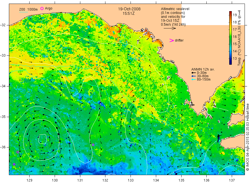This screenshot has height=184, width=251.
Task: Click the 'drifter' legend label
Action: tap(179, 40)
